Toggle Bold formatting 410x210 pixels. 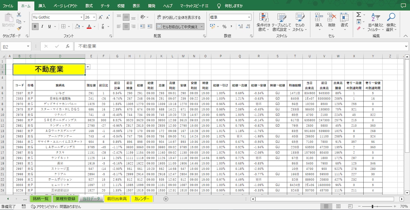(35, 26)
